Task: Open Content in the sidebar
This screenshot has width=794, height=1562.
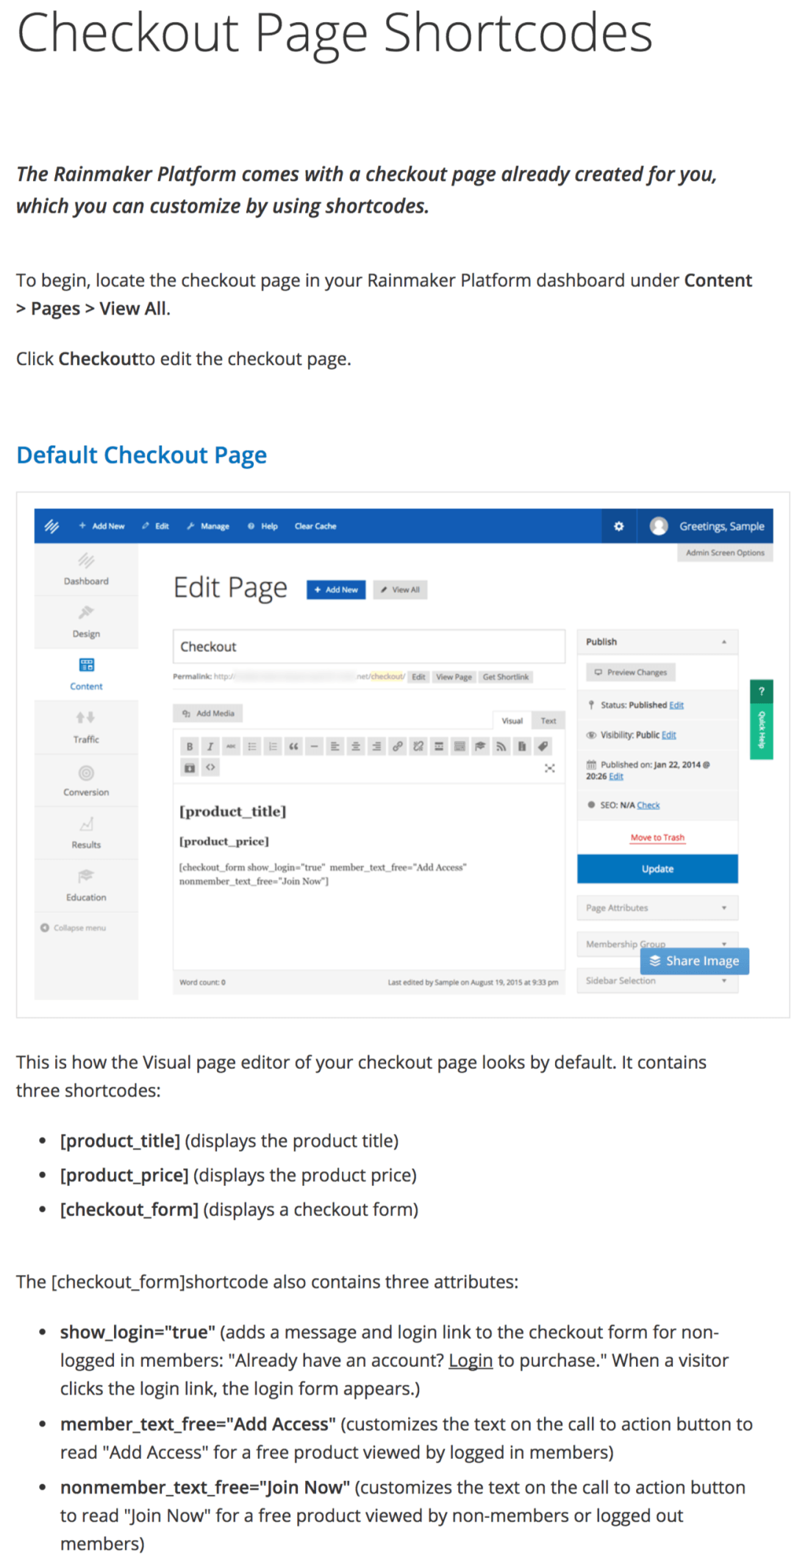Action: pyautogui.click(x=86, y=674)
